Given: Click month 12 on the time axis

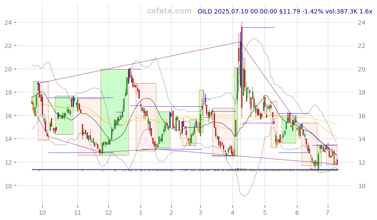Looking at the screenshot, I should pos(108,213).
